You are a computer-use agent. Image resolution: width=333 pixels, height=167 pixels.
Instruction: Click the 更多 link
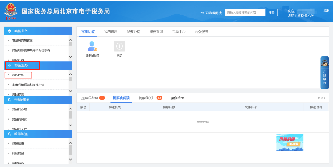pyautogui.click(x=321, y=98)
